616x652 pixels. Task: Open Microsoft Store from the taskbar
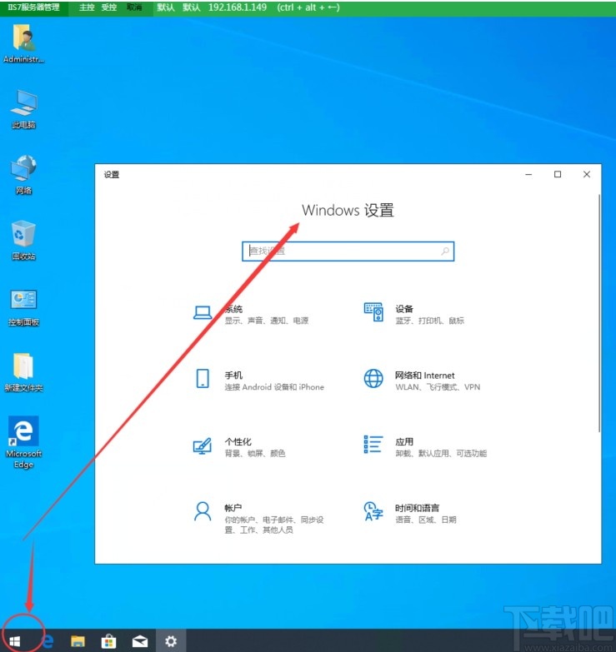coord(108,641)
